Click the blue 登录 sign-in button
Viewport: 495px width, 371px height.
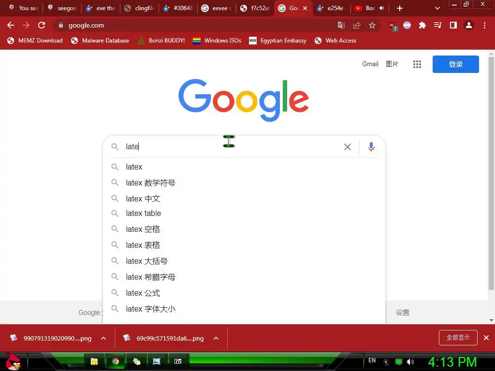pyautogui.click(x=455, y=64)
